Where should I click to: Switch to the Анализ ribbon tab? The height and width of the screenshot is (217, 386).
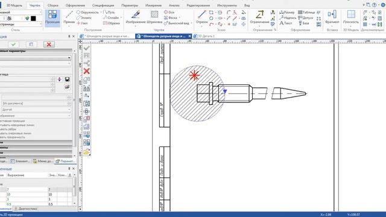click(174, 5)
